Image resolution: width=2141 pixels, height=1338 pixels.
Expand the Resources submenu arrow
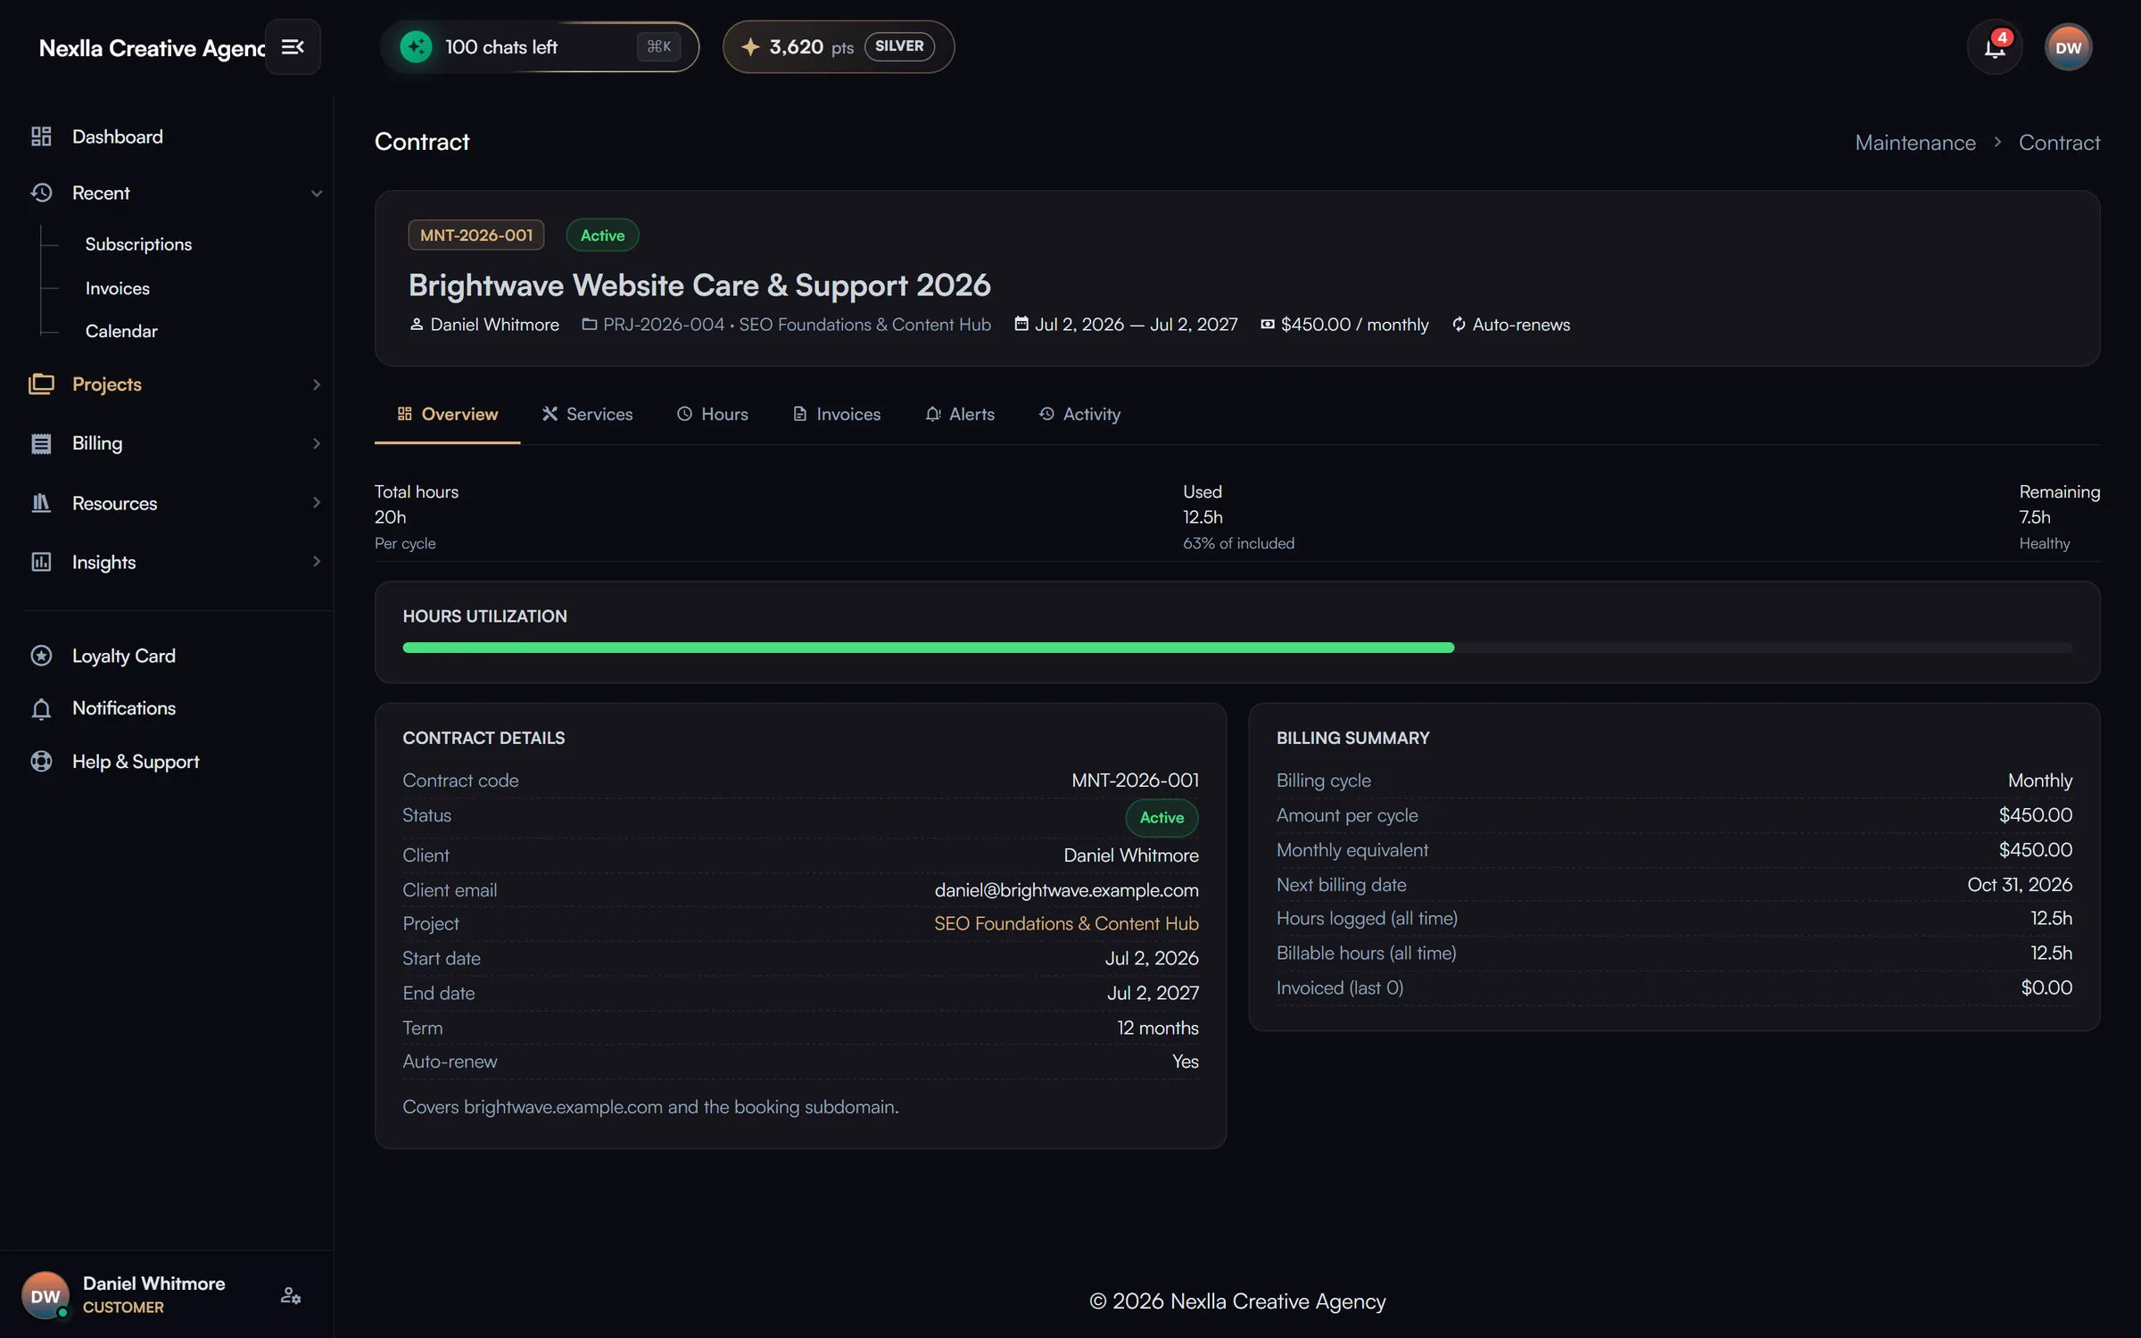(x=316, y=503)
